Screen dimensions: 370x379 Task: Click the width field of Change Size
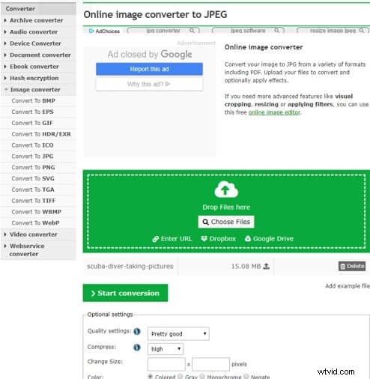click(166, 364)
